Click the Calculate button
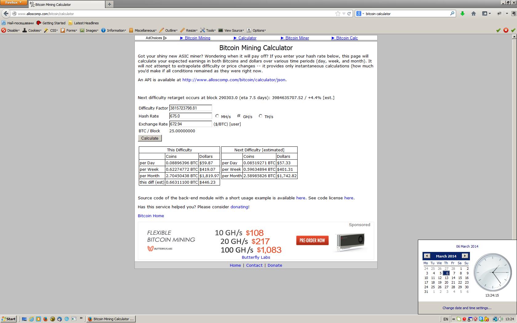Viewport: 517px width, 323px height. pyautogui.click(x=150, y=138)
